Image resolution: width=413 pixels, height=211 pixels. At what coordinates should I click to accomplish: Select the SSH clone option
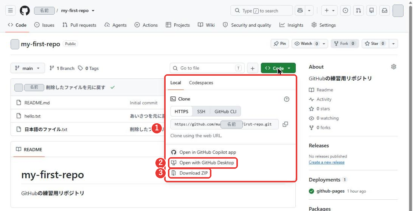tap(201, 111)
